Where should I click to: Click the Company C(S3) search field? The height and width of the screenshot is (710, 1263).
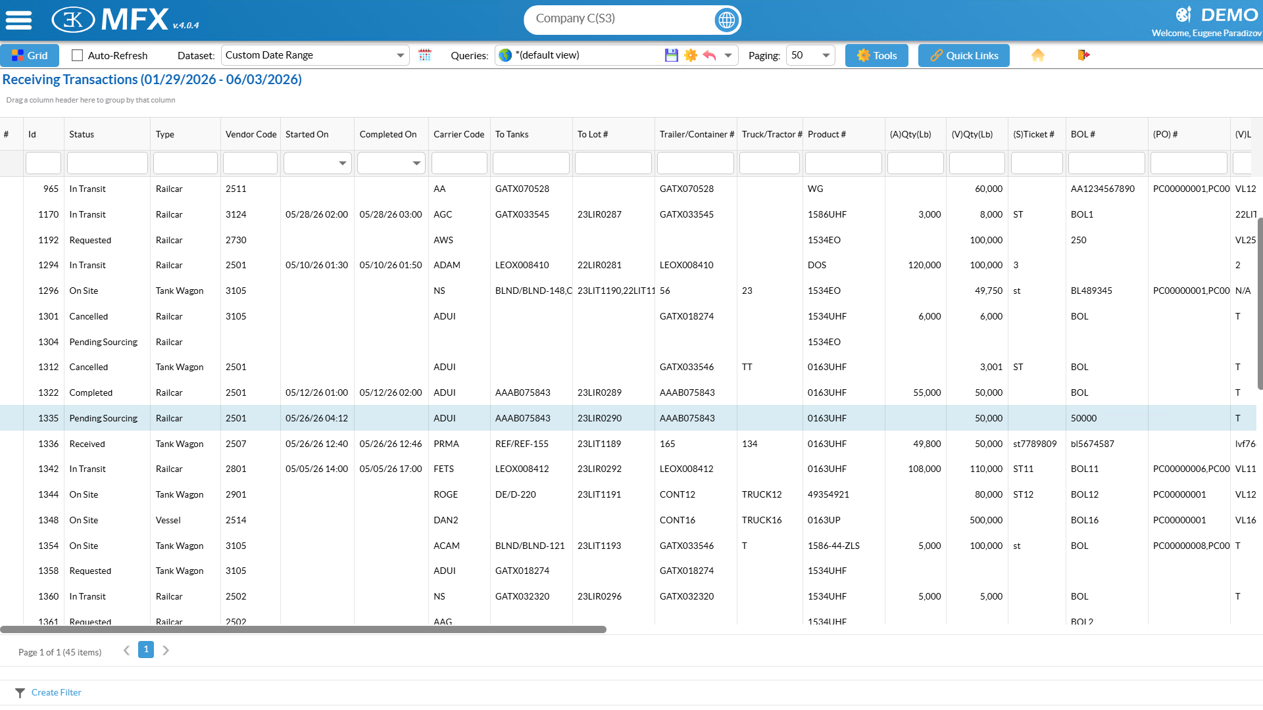coord(622,19)
